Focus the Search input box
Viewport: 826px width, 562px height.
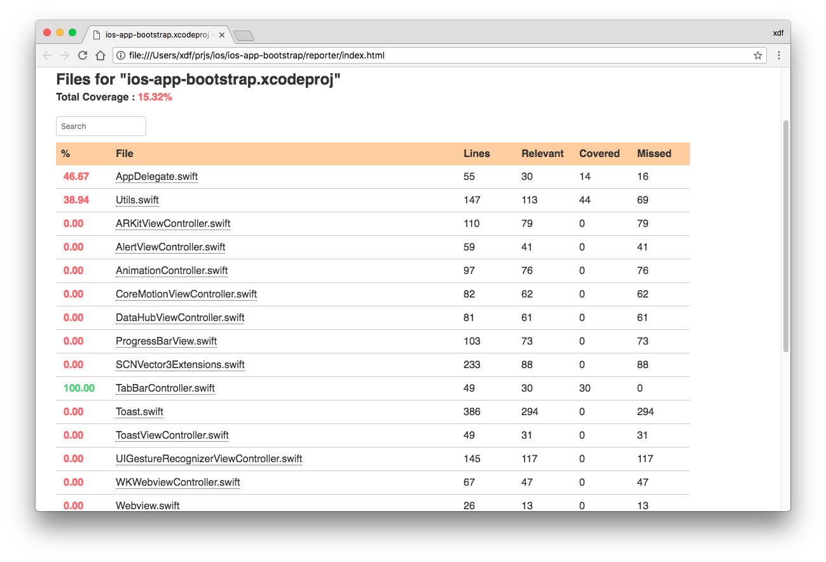[101, 127]
